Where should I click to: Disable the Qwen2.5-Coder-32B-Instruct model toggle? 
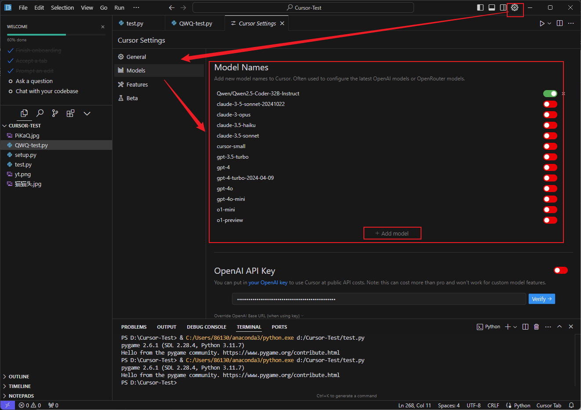(550, 94)
